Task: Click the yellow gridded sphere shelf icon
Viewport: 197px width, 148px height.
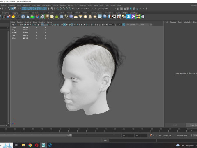Action: 52,17
